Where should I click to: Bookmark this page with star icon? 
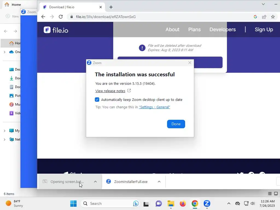[x=273, y=17]
